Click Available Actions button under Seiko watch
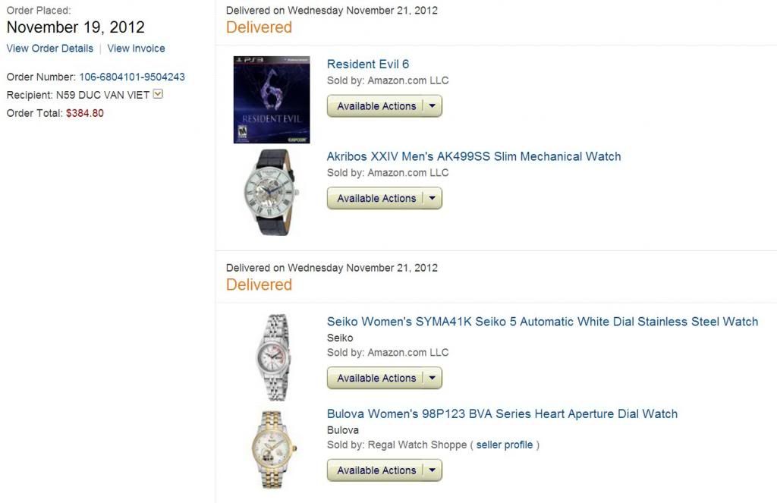777x503 pixels. (x=376, y=378)
